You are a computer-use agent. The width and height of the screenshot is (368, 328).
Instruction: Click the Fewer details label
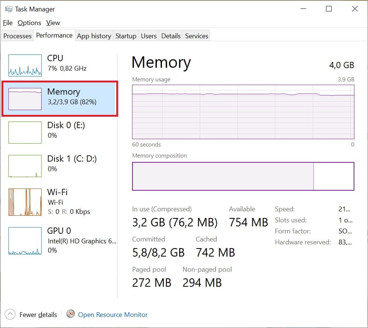pyautogui.click(x=38, y=315)
